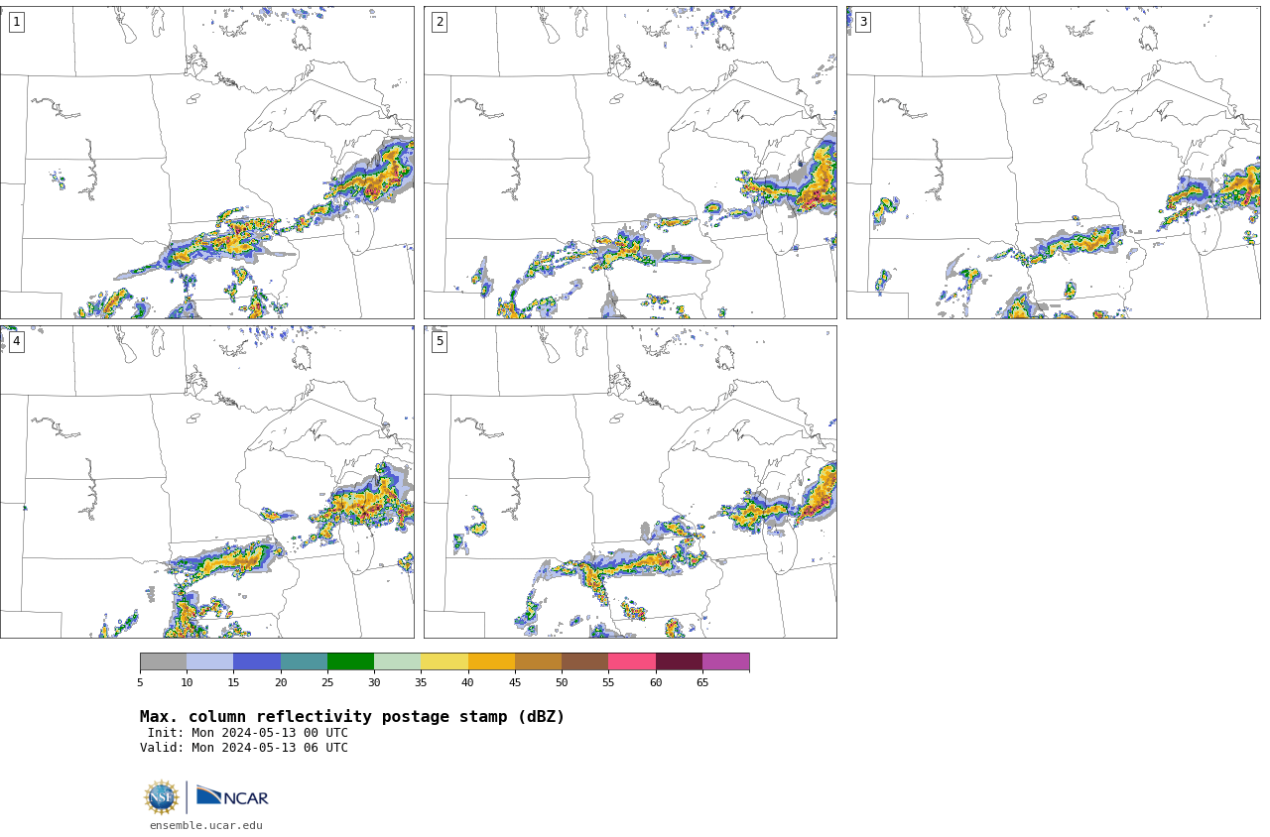Open ensemble member 5 reflectivity map
Screen dimensions: 1270x837
(x=630, y=482)
